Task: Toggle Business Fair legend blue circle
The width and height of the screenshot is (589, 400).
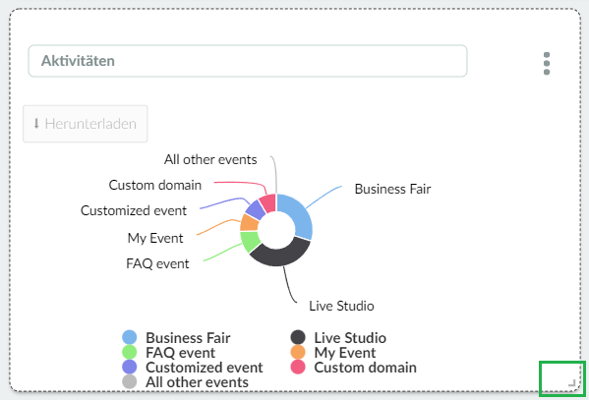Action: pos(129,337)
